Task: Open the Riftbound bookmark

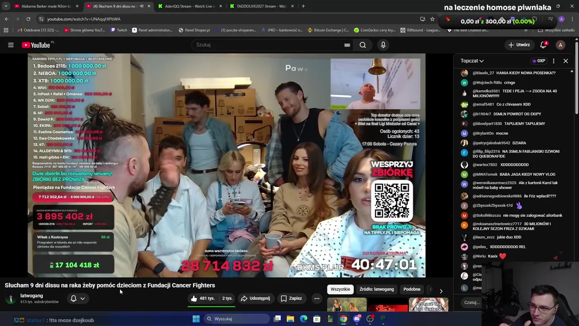Action: point(420,30)
